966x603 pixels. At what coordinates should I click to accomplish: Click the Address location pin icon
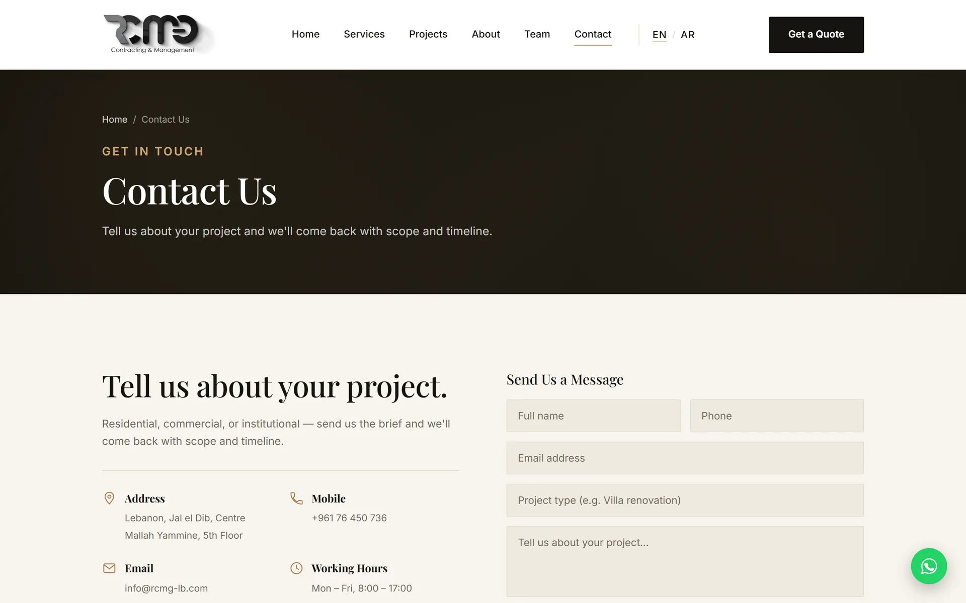pyautogui.click(x=109, y=498)
